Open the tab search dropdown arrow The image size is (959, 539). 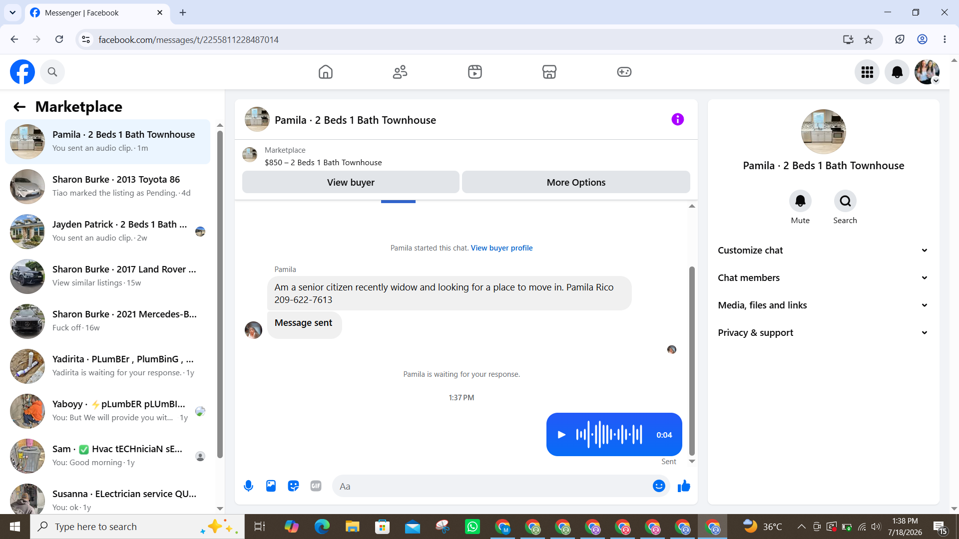tap(12, 12)
